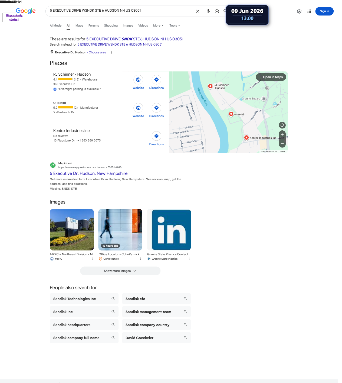Clear the search box with X icon

(198, 11)
